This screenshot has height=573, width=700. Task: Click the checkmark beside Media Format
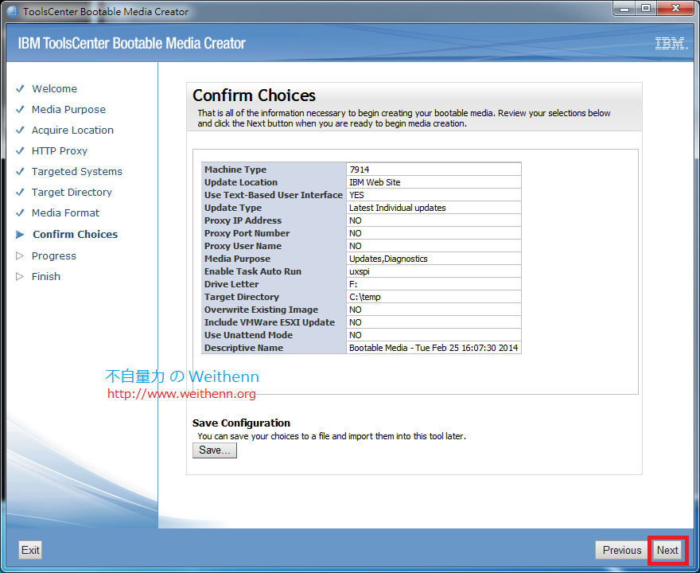pos(20,212)
